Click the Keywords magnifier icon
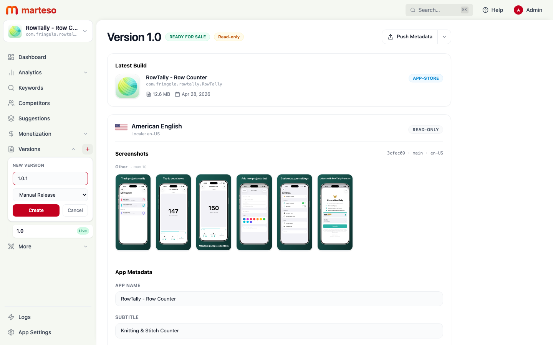Screen dimensions: 553x345 [x=11, y=88]
